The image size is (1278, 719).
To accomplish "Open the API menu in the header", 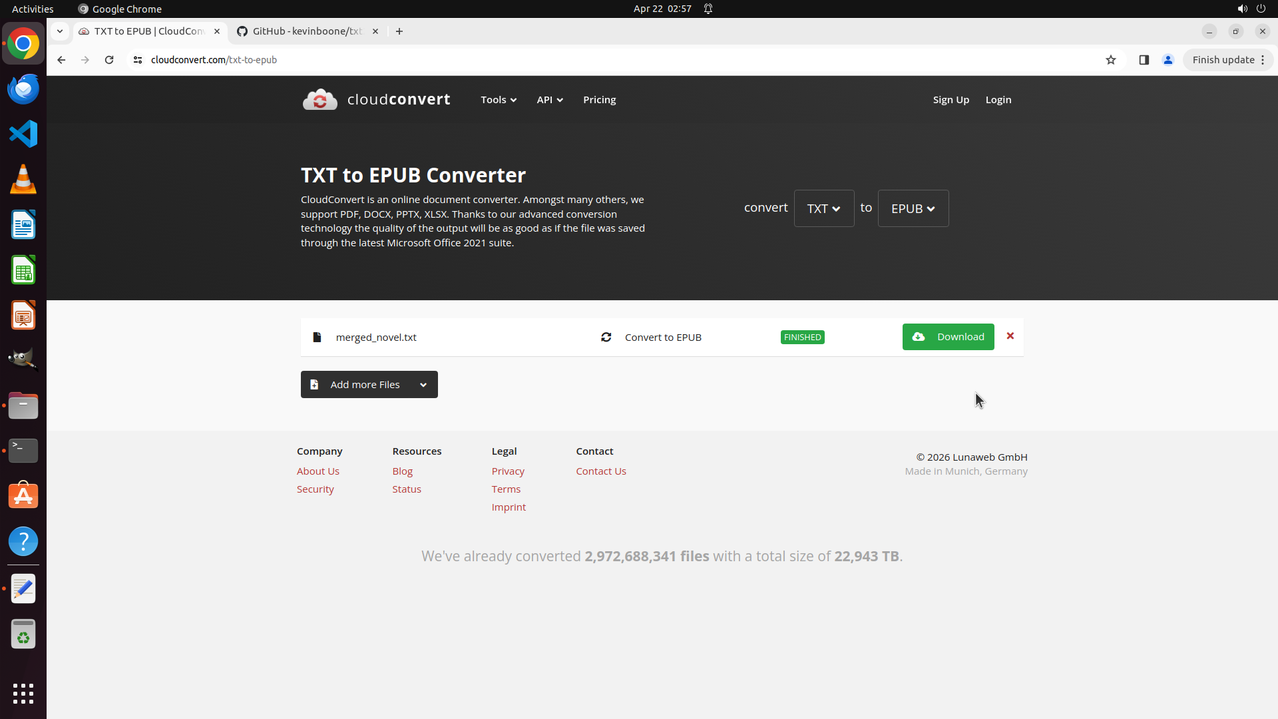I will coord(549,100).
